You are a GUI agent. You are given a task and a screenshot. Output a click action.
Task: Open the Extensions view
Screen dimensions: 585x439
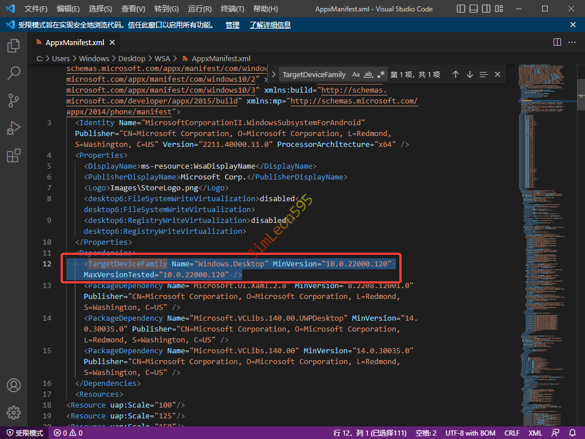point(14,155)
